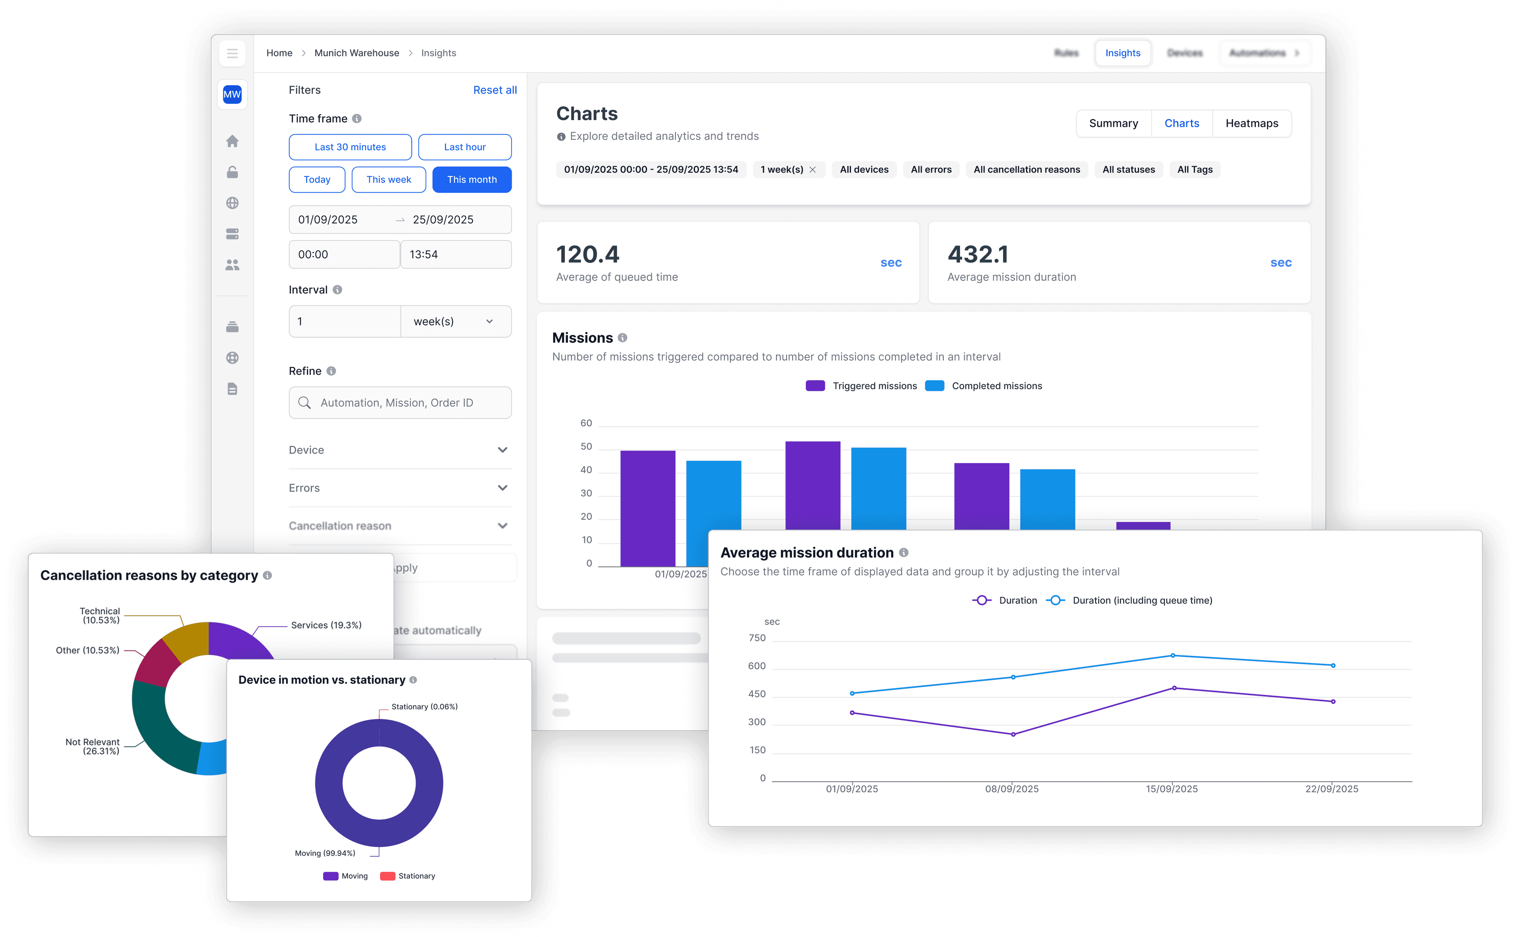Viewport: 1517px width, 937px height.
Task: Click the Time frame info icon
Action: (x=356, y=118)
